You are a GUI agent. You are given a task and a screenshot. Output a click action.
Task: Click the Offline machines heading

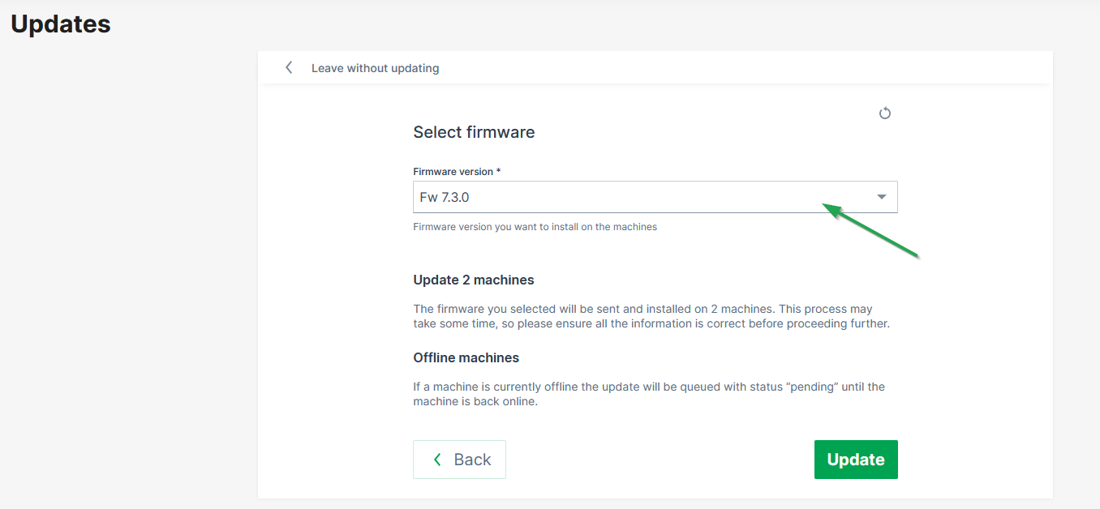[466, 357]
